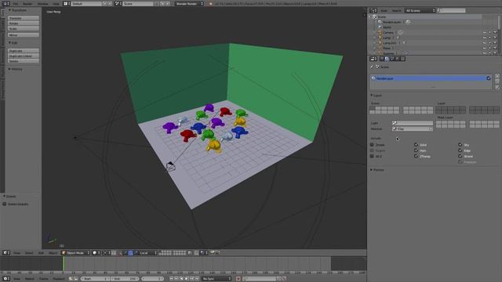This screenshot has height=282, width=502.
Task: Click the Duplicate Linked button
Action: (24, 56)
